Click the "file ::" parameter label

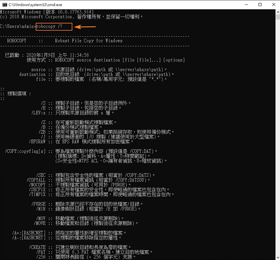[x=44, y=79]
